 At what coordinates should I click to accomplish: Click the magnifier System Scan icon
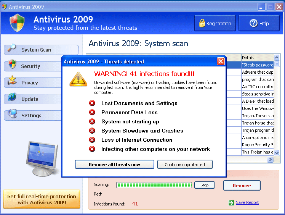coord(11,49)
